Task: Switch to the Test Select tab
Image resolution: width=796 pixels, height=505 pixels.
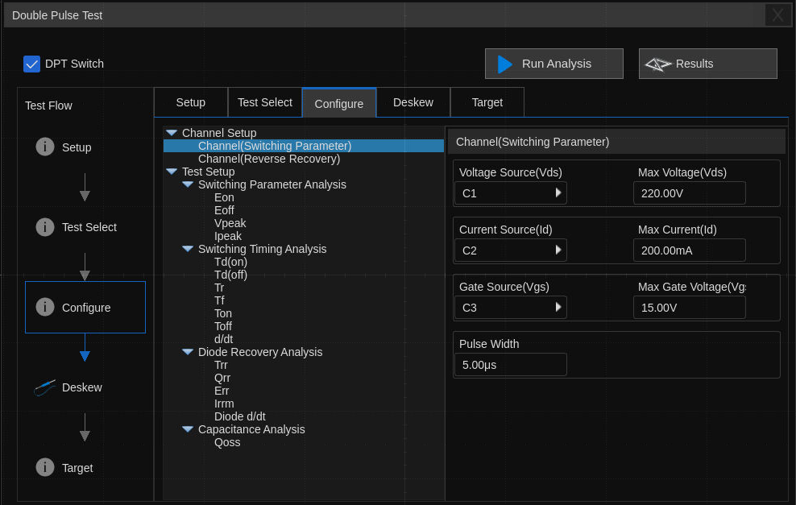Action: click(264, 102)
